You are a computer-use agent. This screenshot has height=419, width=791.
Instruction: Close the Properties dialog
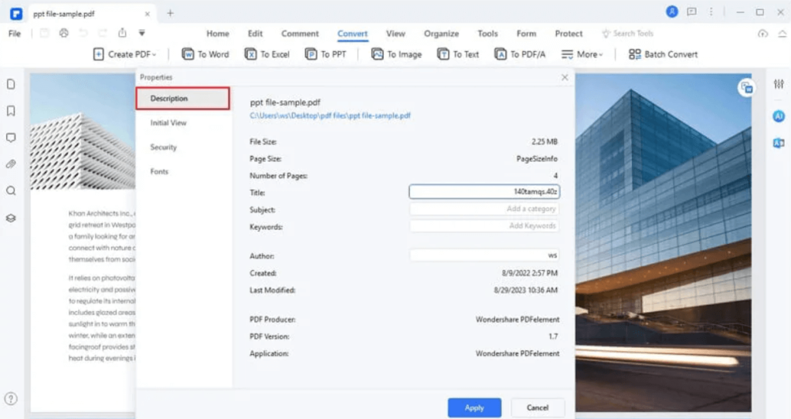565,77
